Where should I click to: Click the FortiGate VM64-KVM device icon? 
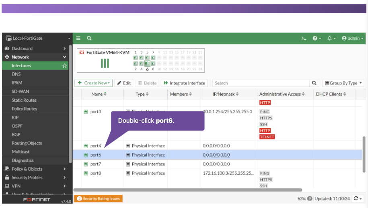(x=82, y=52)
